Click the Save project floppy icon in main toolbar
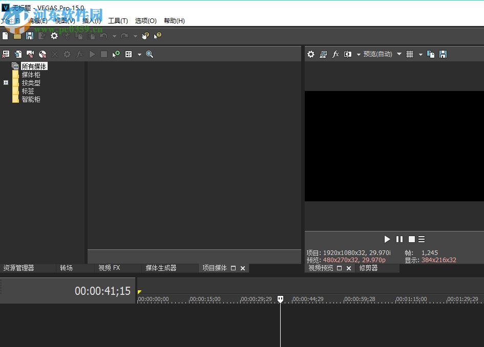 click(x=30, y=36)
